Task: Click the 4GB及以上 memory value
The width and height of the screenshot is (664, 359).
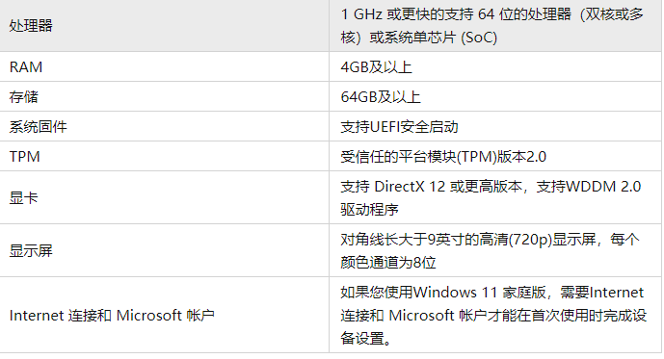Action: 376,66
